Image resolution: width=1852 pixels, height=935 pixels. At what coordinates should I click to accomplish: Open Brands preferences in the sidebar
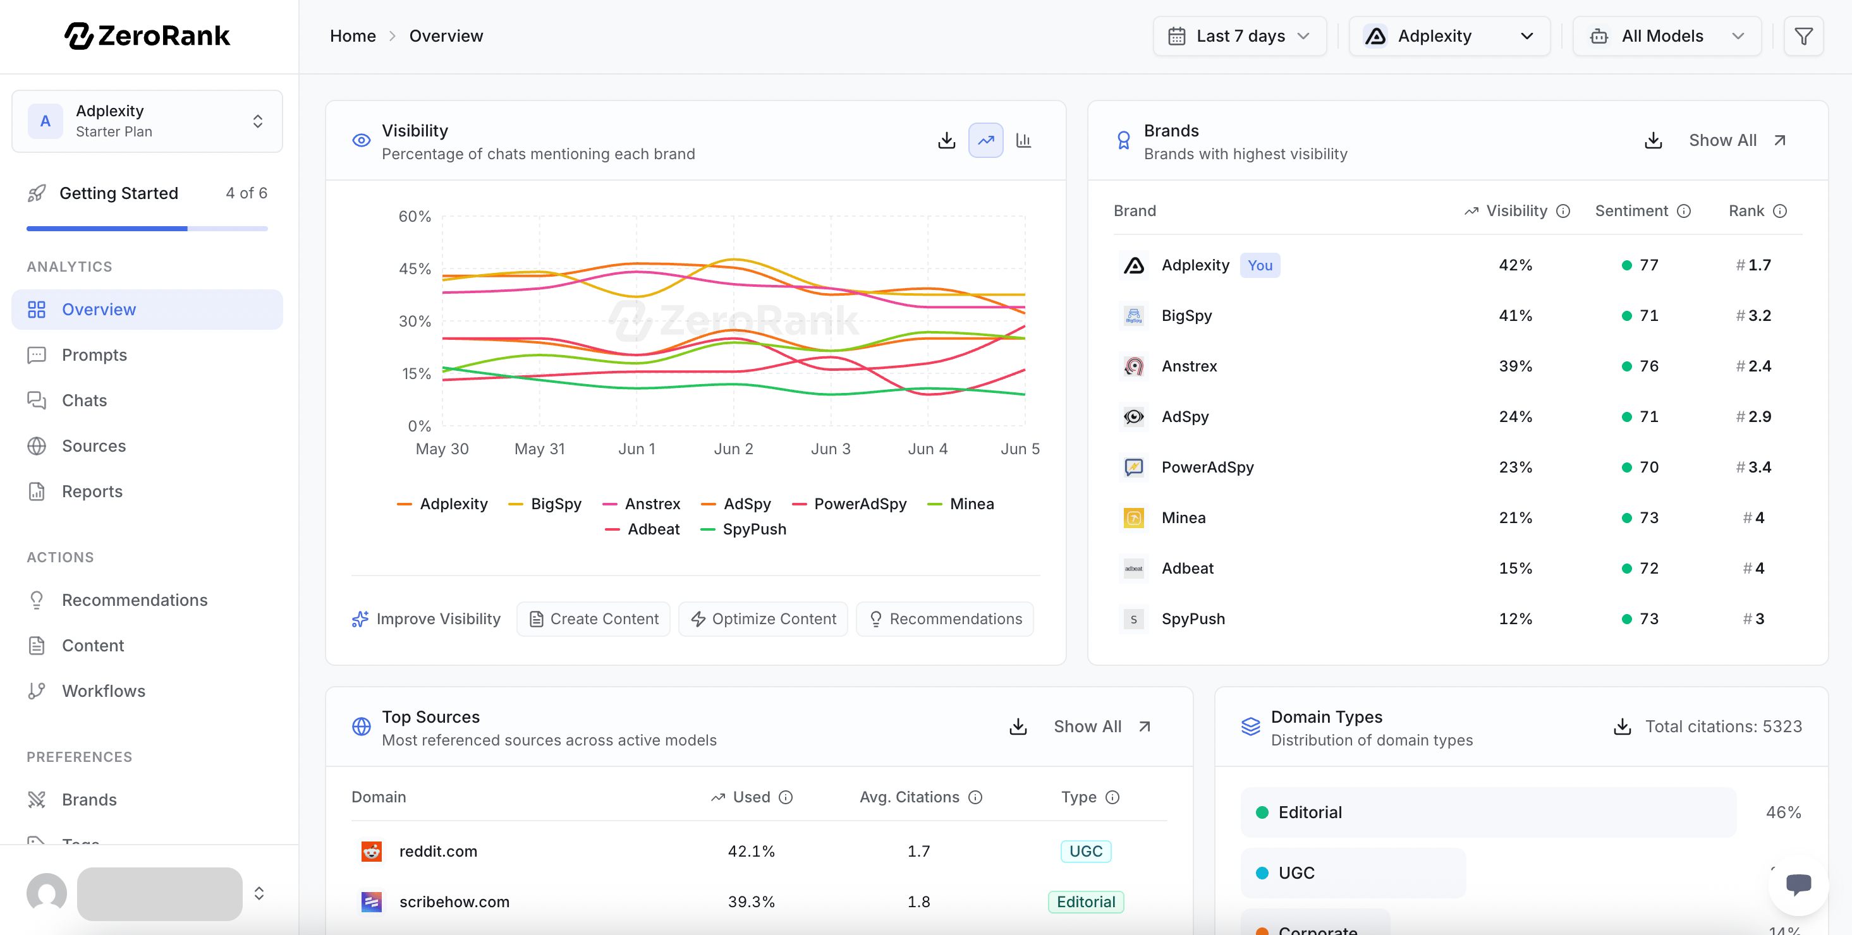point(147,800)
